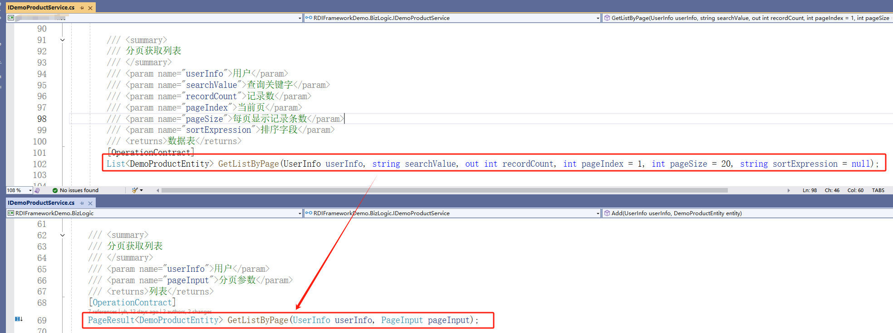Click the horizontal scrollbar right arrow

(x=789, y=190)
